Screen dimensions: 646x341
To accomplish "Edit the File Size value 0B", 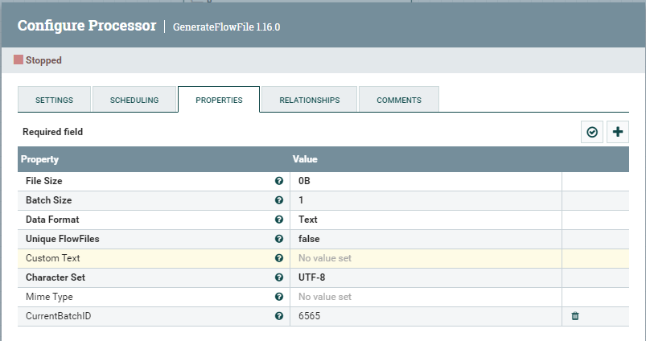I will pos(426,181).
